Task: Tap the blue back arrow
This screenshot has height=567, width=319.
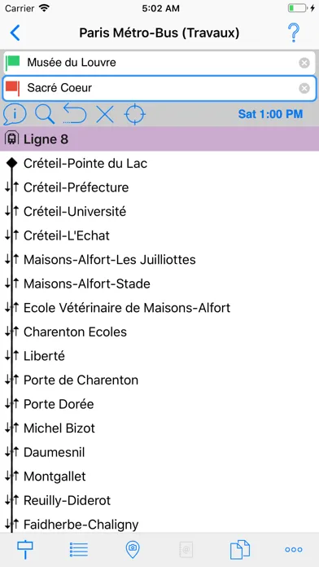Action: click(15, 33)
